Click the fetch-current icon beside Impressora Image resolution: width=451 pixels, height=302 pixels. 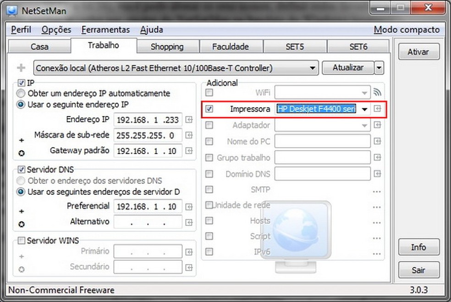pyautogui.click(x=377, y=108)
